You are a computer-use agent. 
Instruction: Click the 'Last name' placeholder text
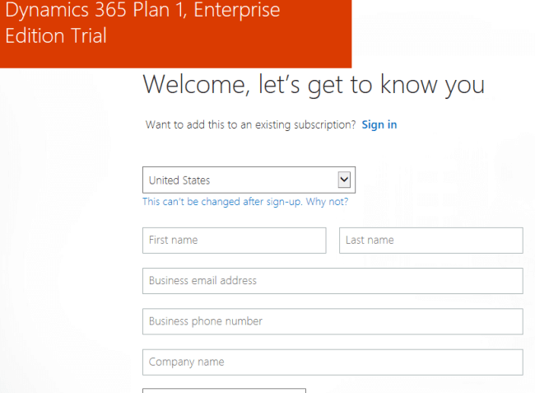(370, 241)
